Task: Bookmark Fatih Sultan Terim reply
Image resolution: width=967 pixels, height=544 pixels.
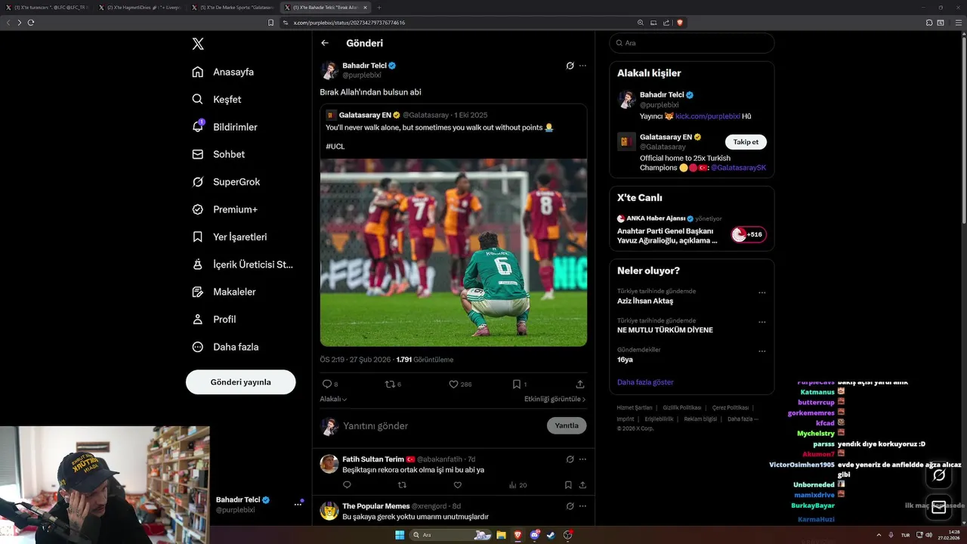Action: tap(568, 485)
